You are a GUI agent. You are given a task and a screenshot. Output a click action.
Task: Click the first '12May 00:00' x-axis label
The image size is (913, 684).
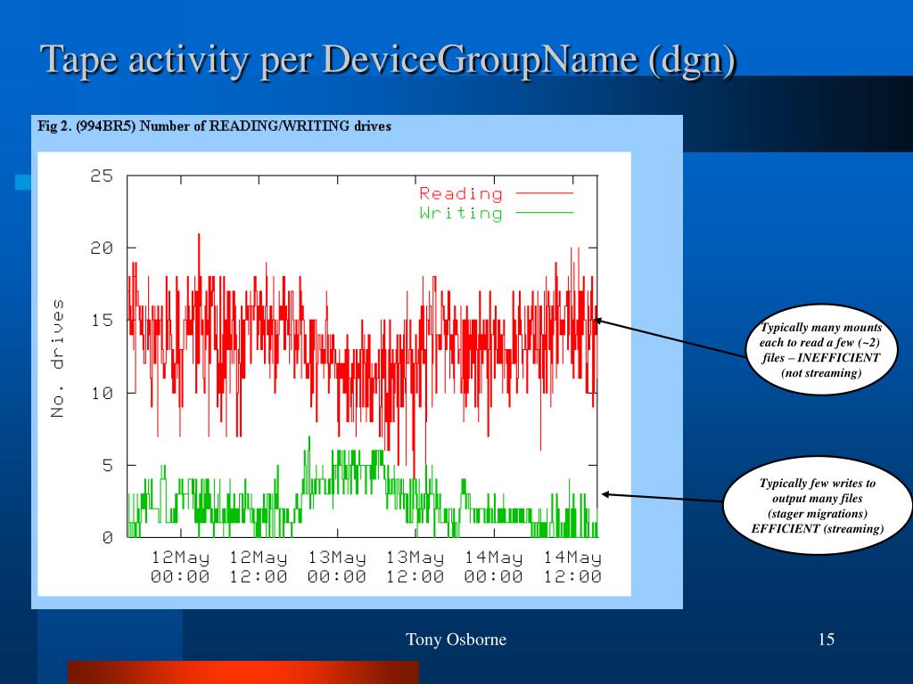pyautogui.click(x=180, y=567)
